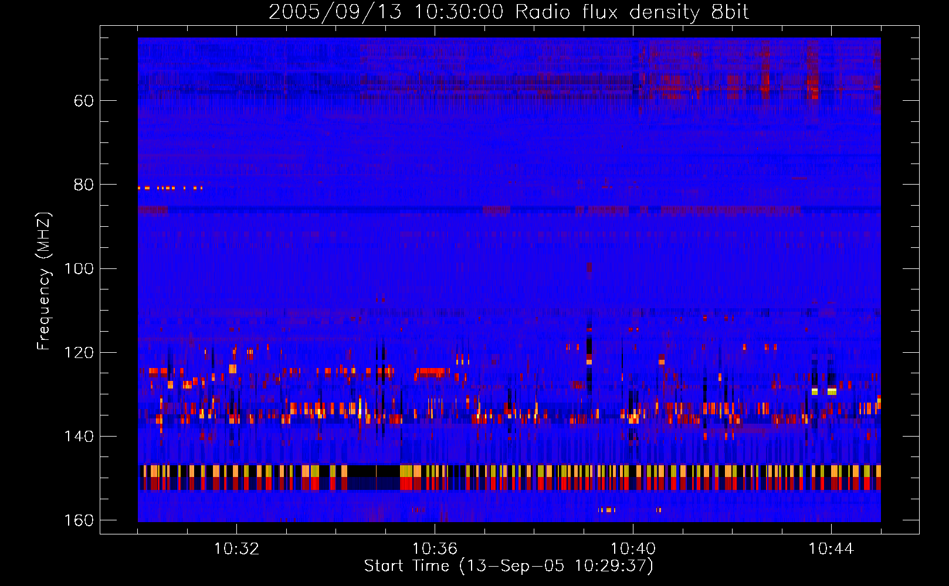The height and width of the screenshot is (586, 949).
Task: Click the 120 frequency tick label
Action: pos(79,353)
